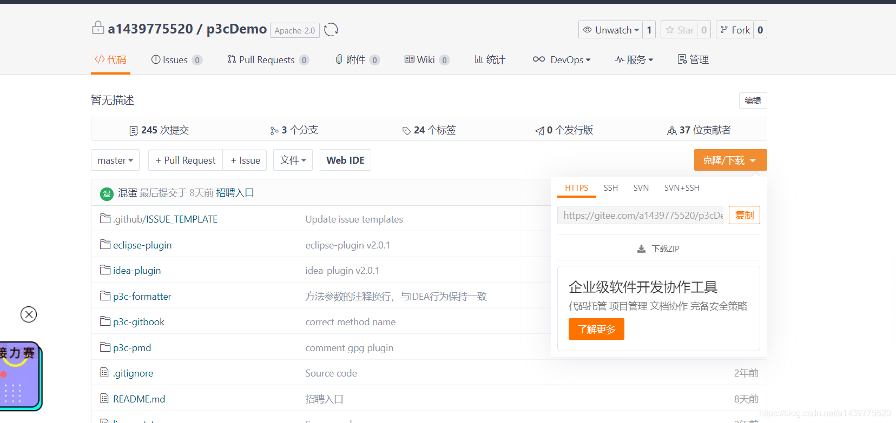Open the 管理 management tab
896x423 pixels.
coord(693,60)
